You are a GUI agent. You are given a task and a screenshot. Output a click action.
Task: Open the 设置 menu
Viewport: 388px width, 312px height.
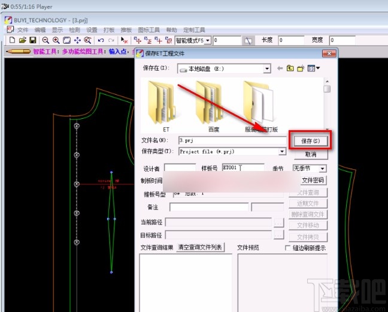(x=92, y=30)
